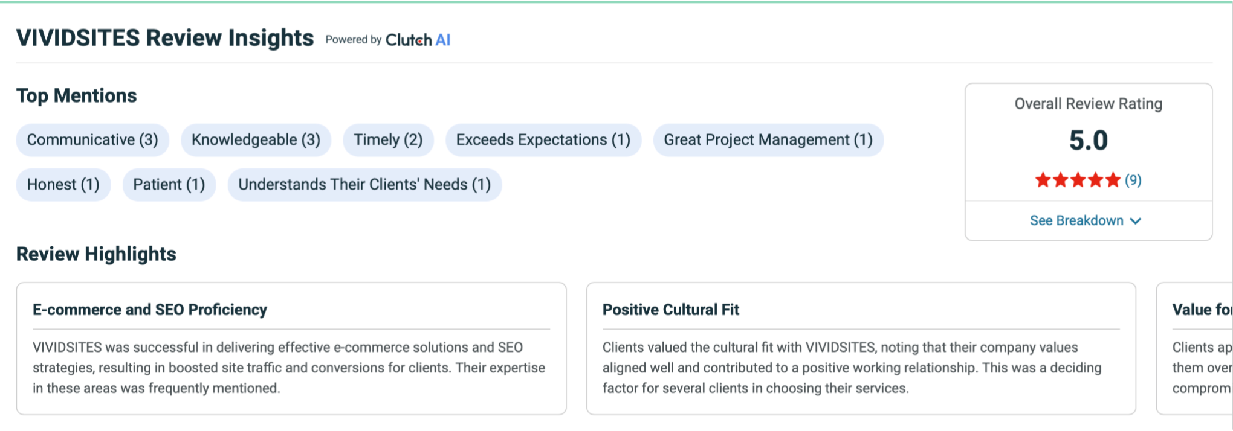Click the VIVIDSITES Review Insights heading
The width and height of the screenshot is (1233, 431).
click(165, 38)
